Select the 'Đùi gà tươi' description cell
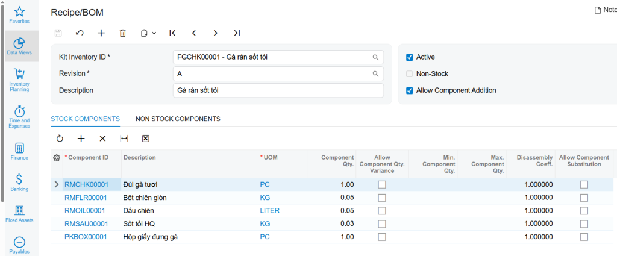The image size is (617, 256). [x=189, y=184]
